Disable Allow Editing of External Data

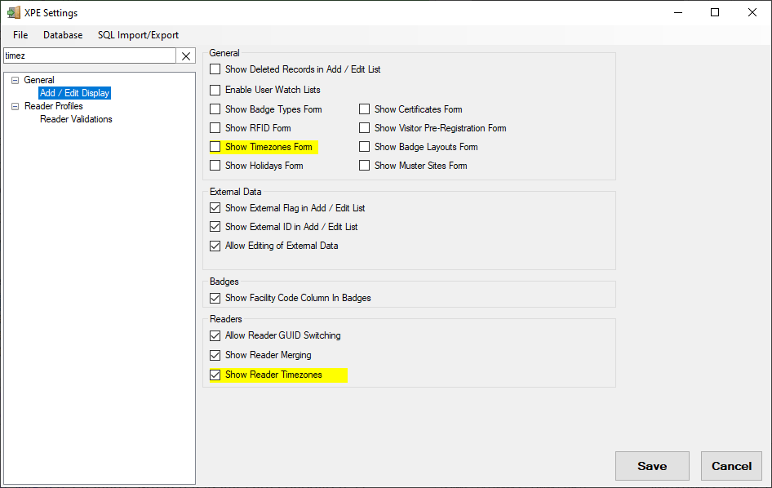tap(215, 246)
